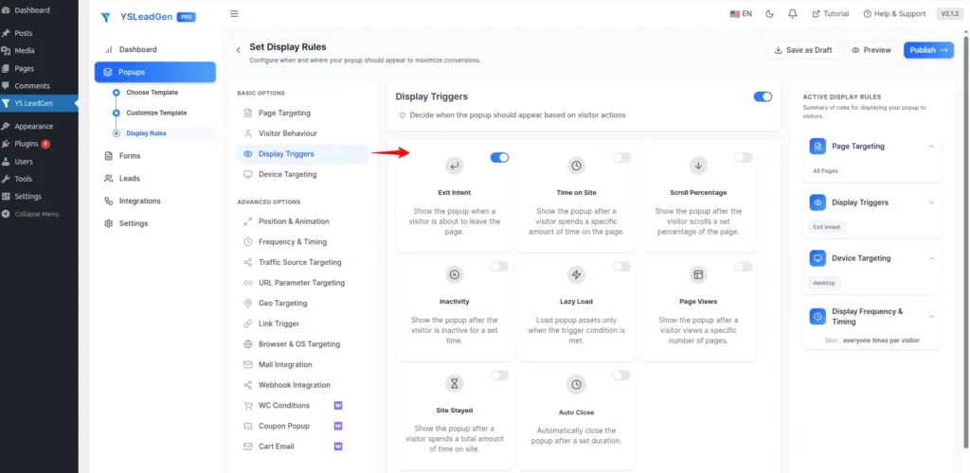Click Device Targeting monitor icon in Active Rules
The image size is (970, 473).
(x=817, y=258)
